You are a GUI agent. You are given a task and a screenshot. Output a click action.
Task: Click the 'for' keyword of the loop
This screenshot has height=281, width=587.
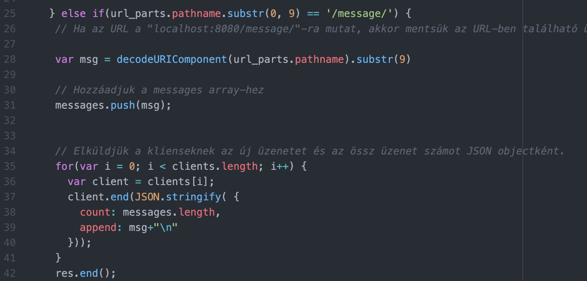coord(64,166)
